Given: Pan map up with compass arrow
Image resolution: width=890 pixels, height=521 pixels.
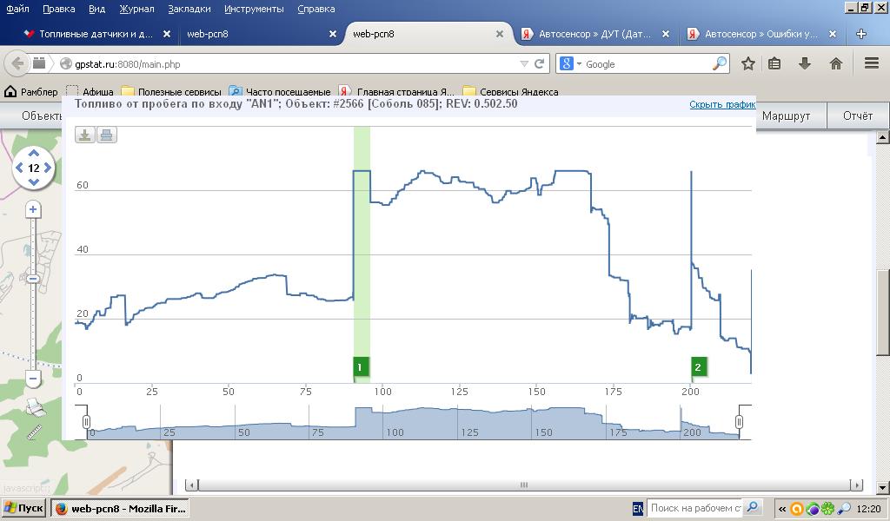Looking at the screenshot, I should 34,154.
